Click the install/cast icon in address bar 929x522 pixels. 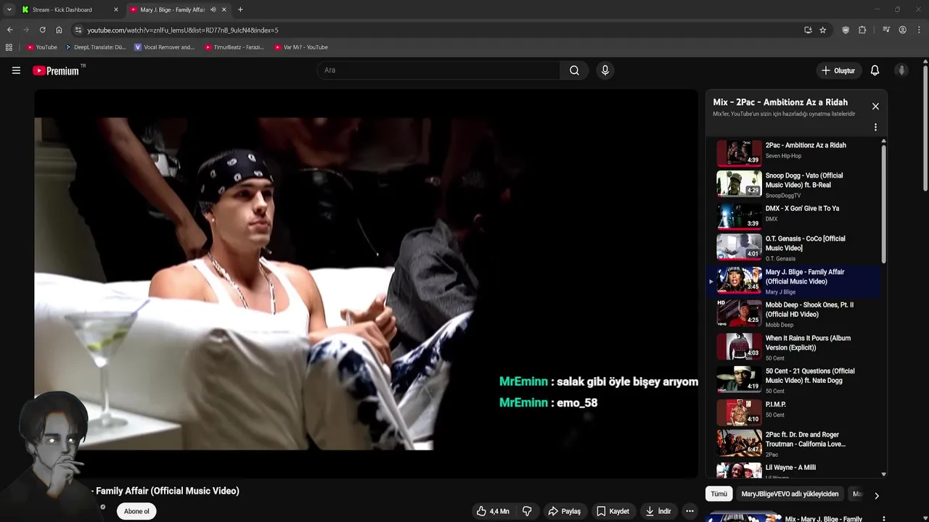click(808, 30)
